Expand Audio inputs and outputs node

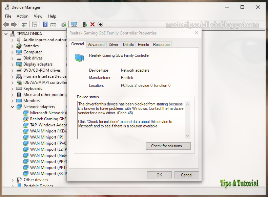click(12, 40)
